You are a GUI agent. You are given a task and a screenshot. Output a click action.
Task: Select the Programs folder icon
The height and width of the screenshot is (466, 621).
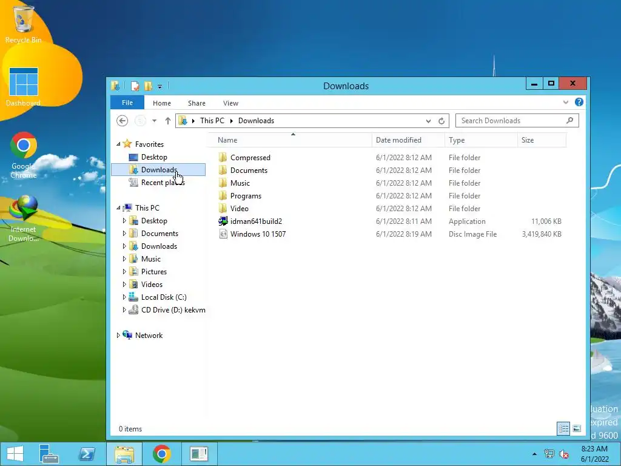click(x=223, y=196)
